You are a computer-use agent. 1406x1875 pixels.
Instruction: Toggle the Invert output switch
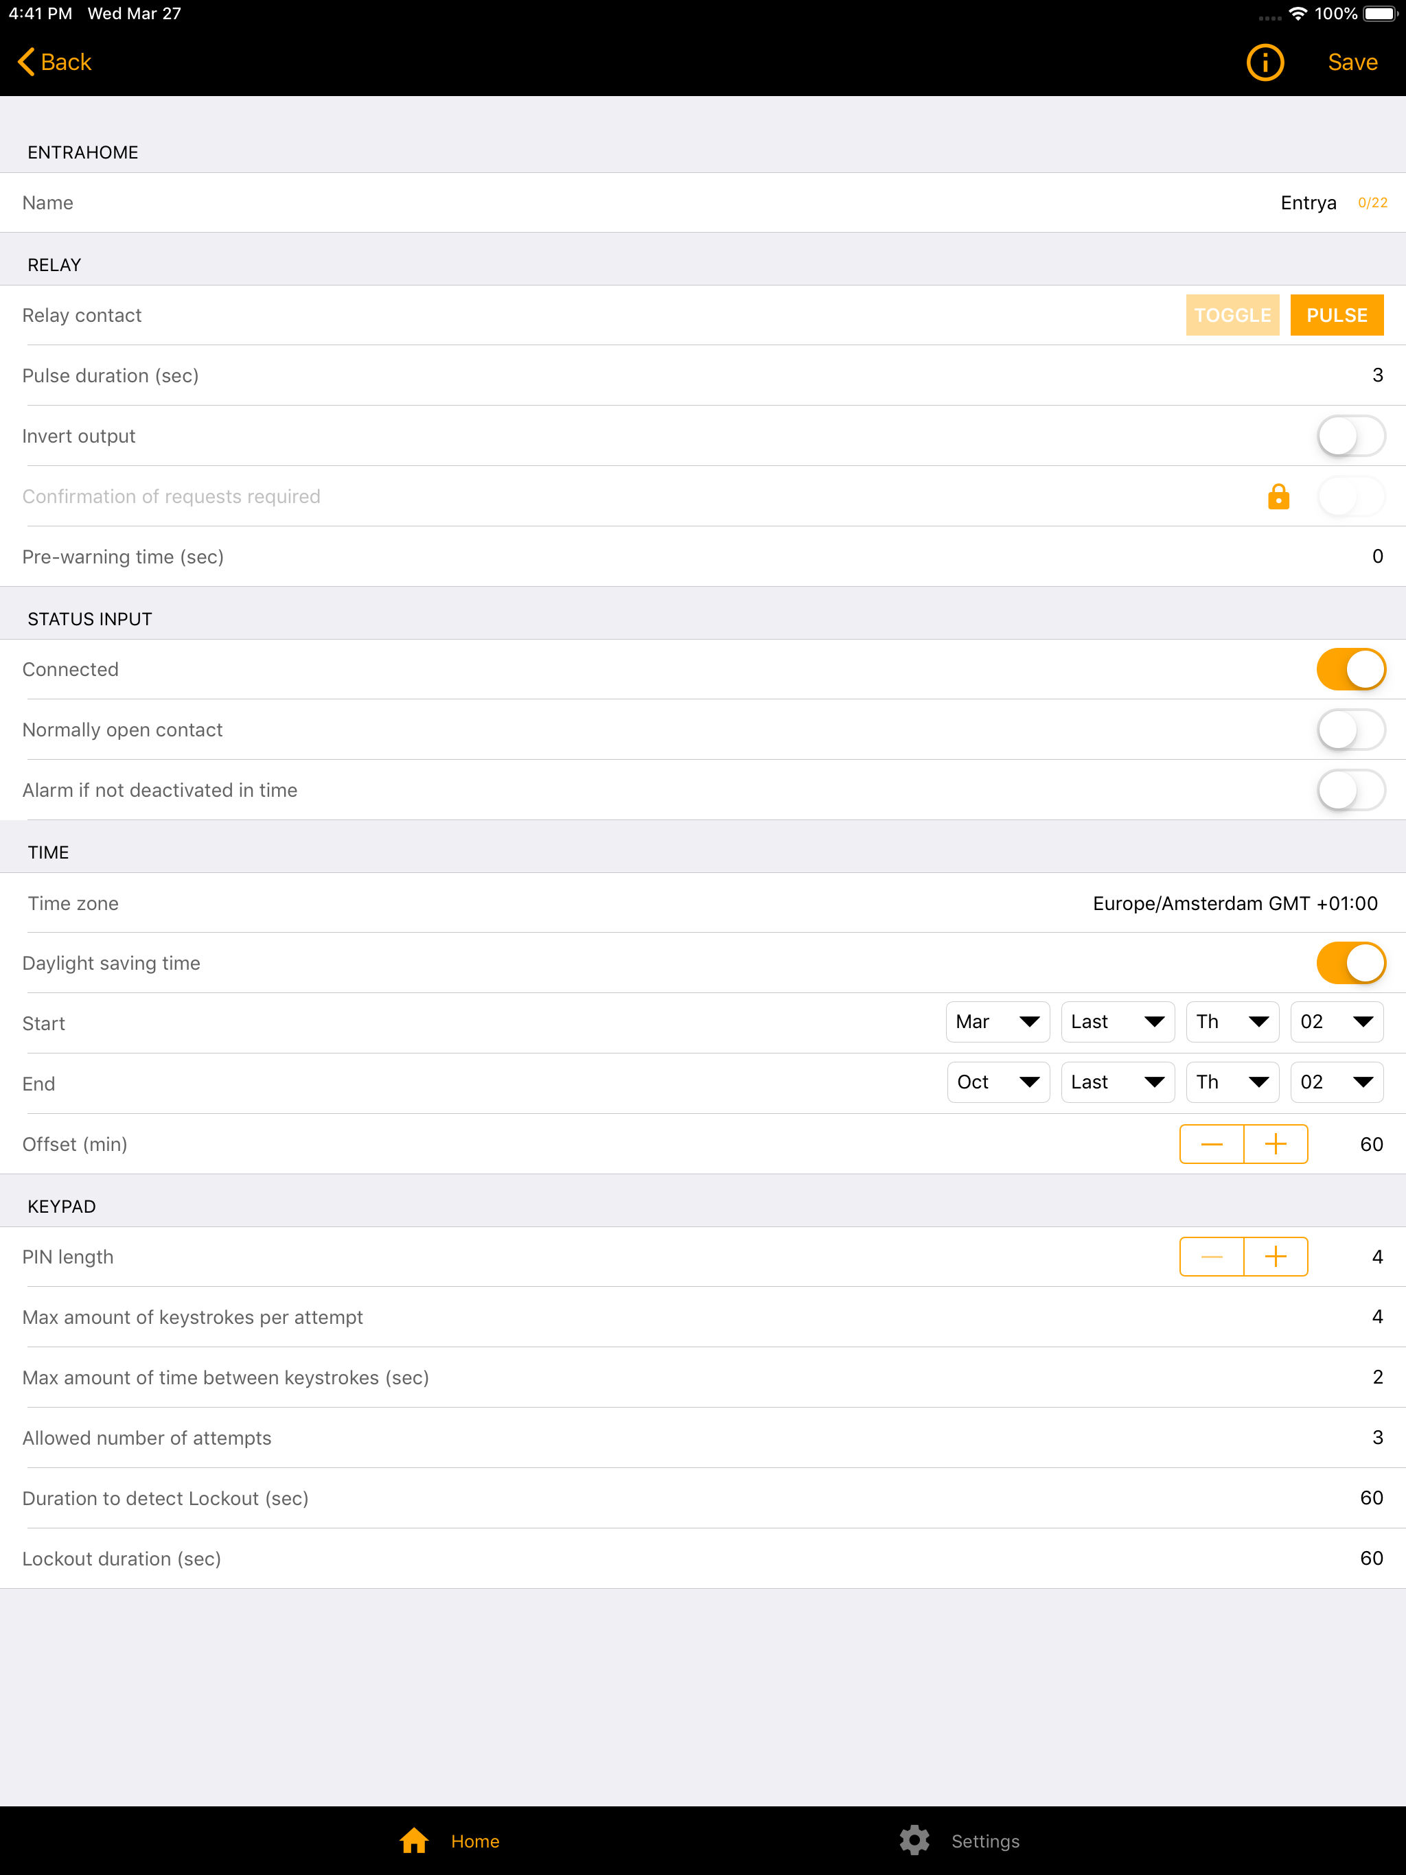[1351, 436]
